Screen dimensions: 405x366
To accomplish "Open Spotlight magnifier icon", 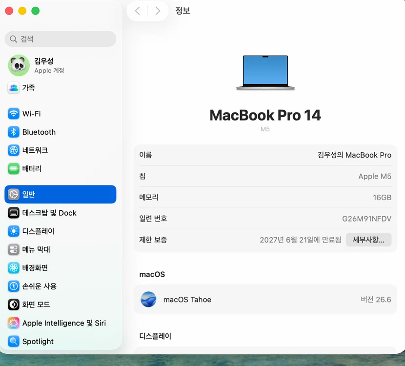I will [x=14, y=341].
